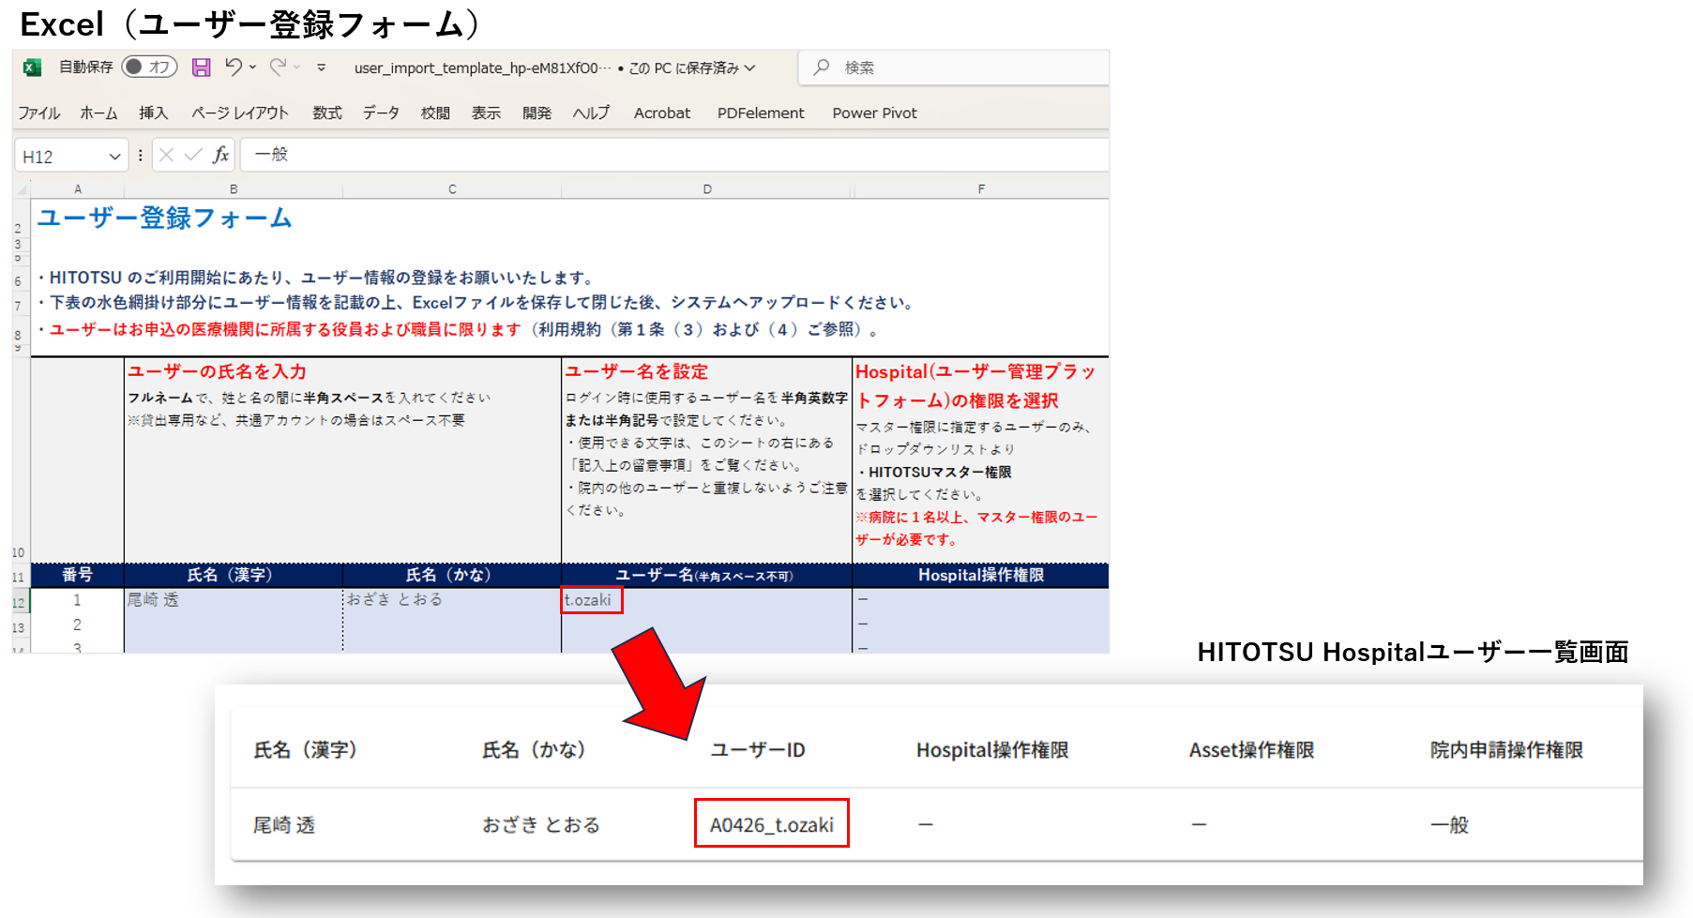Open the Power Pivot ribbon tab

(874, 113)
